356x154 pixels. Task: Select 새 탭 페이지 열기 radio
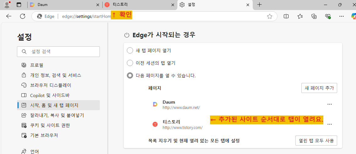point(130,50)
